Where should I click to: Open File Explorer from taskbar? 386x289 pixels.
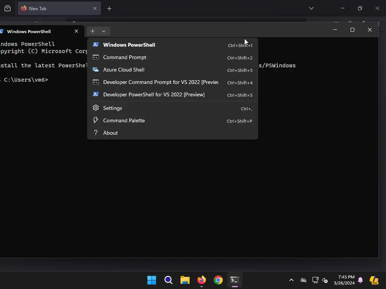[185, 280]
